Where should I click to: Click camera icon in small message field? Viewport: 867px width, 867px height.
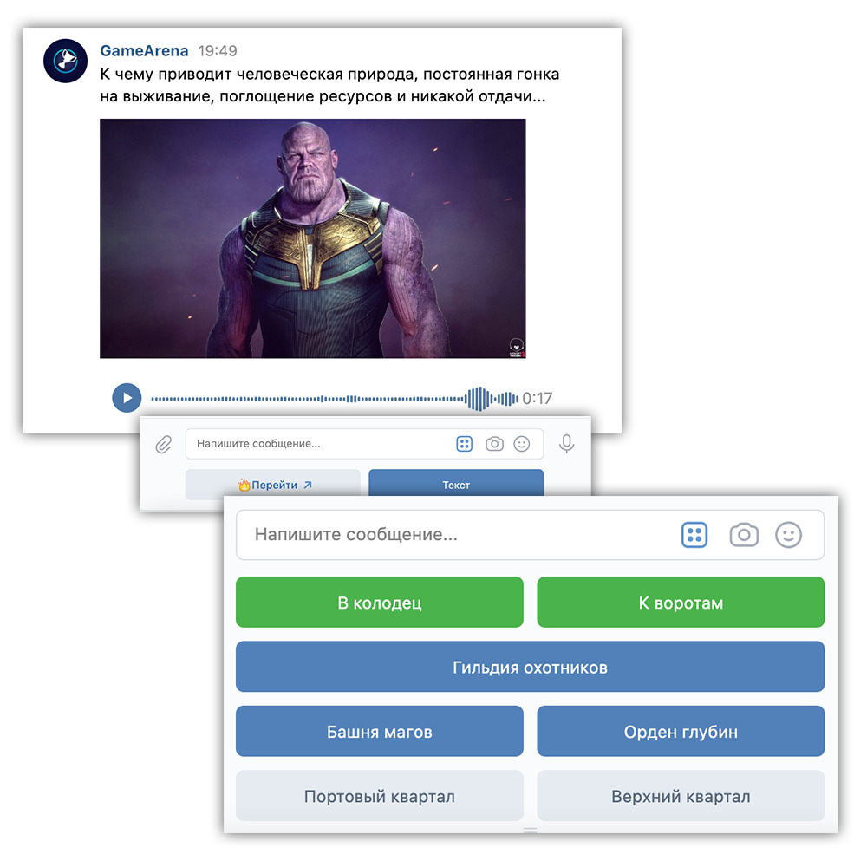tap(494, 443)
